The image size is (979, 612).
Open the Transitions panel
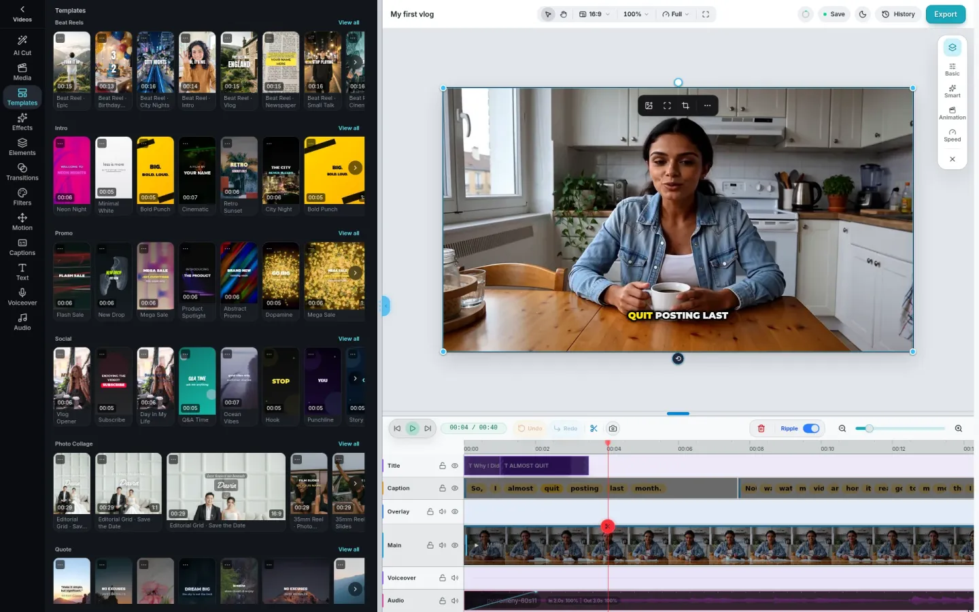click(22, 172)
